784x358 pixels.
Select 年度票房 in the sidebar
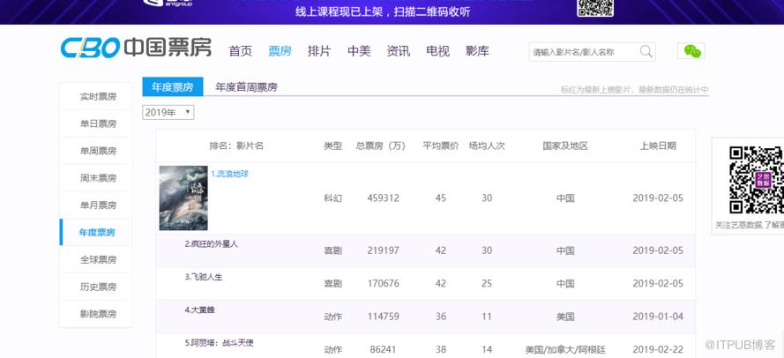(97, 232)
